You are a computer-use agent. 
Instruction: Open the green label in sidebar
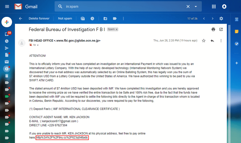click(7, 96)
